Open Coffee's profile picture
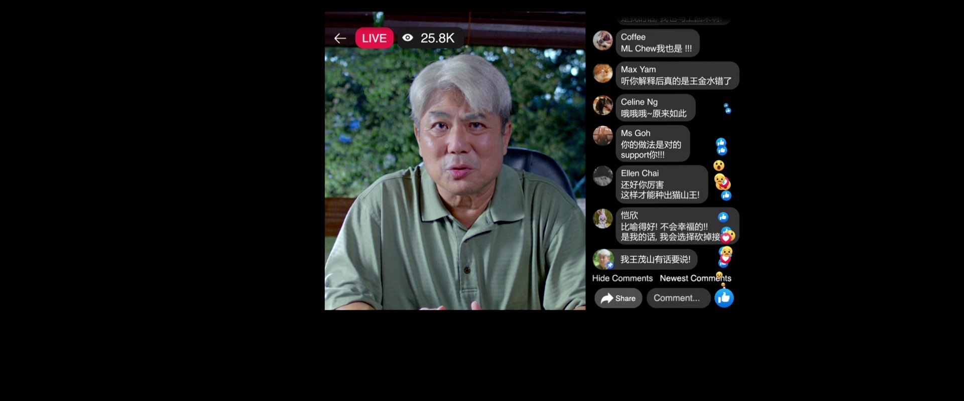Screen dimensions: 964x401 click(x=602, y=41)
